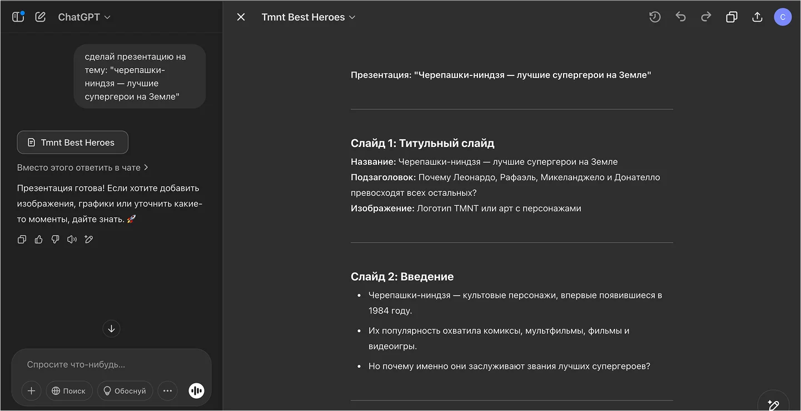Enable the Обоснуй reasoning mode
This screenshot has width=801, height=411.
point(125,391)
